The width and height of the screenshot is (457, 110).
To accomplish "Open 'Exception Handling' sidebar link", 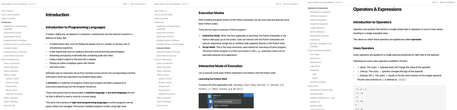I will point(318,82).
